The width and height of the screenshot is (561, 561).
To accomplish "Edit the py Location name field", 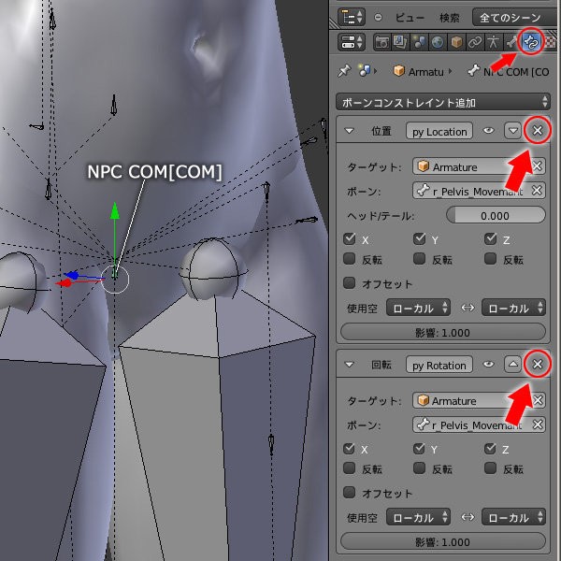I will click(439, 131).
